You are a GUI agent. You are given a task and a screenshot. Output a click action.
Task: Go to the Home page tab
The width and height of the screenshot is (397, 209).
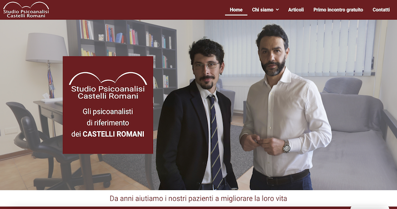pyautogui.click(x=236, y=10)
